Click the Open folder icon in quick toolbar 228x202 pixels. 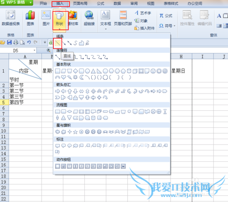[3, 42]
